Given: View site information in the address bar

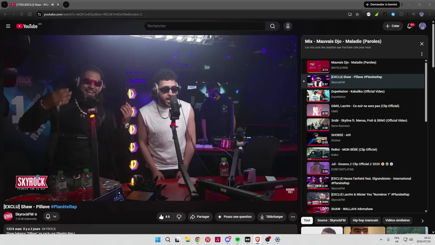Looking at the screenshot, I should pos(39,14).
